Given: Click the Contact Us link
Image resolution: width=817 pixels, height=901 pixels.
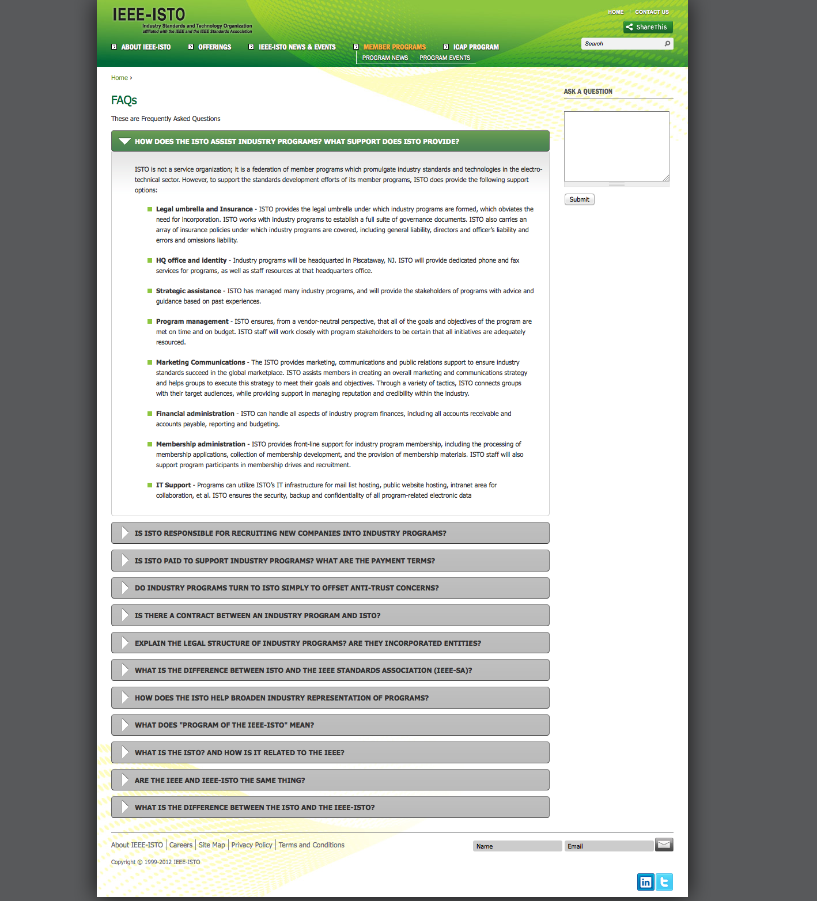Looking at the screenshot, I should [652, 12].
